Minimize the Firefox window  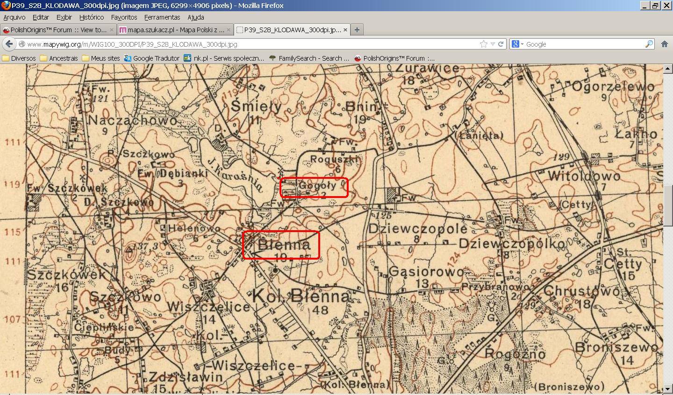pos(645,6)
